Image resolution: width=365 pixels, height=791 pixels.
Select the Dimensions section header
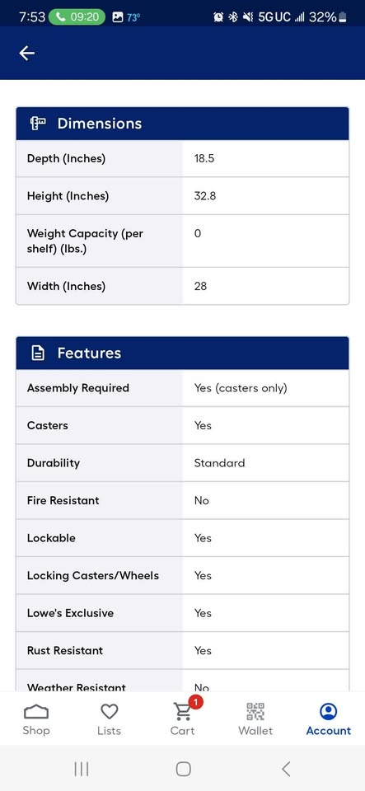click(x=183, y=123)
